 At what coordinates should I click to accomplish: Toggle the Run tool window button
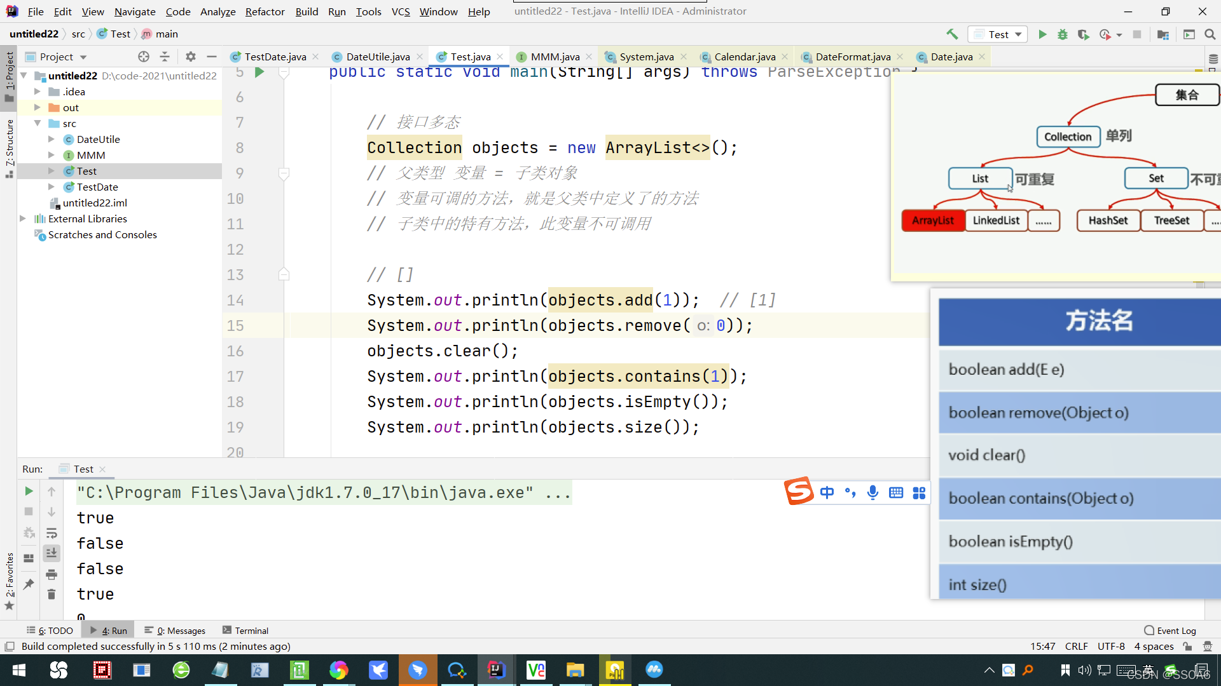[108, 630]
